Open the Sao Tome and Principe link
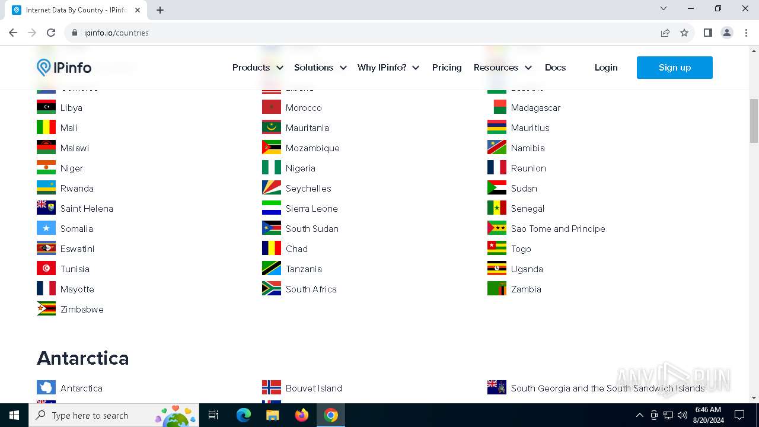The height and width of the screenshot is (427, 759). tap(558, 228)
